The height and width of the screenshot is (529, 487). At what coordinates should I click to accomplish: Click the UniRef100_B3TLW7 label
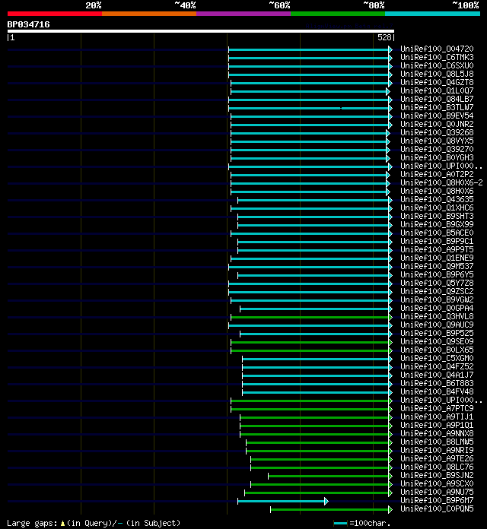437,108
